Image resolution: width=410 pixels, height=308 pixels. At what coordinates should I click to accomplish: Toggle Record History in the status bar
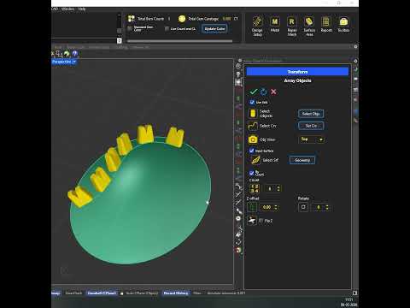[176, 293]
